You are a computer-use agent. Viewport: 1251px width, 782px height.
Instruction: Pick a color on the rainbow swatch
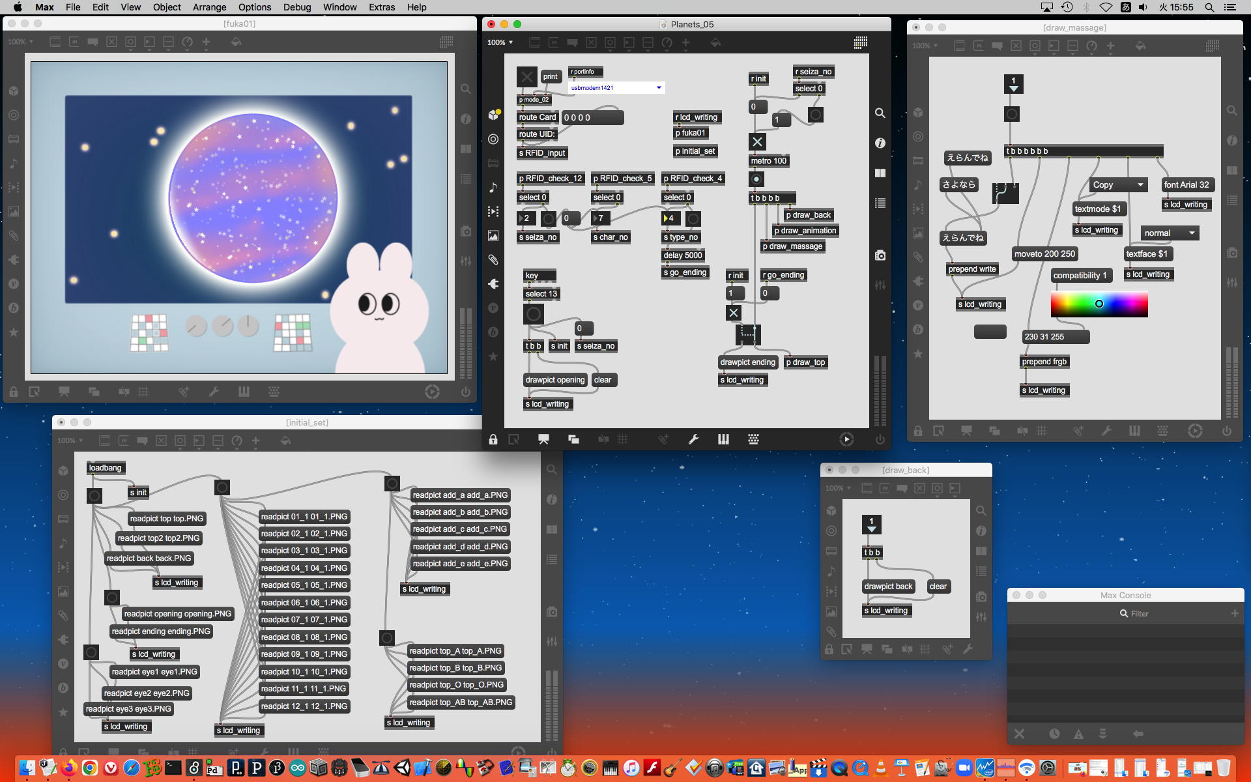tap(1099, 304)
